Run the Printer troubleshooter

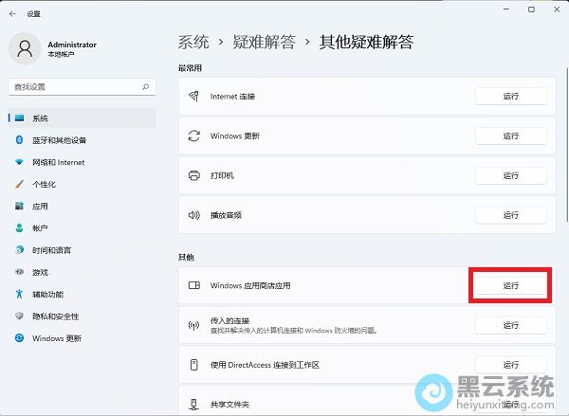click(510, 175)
